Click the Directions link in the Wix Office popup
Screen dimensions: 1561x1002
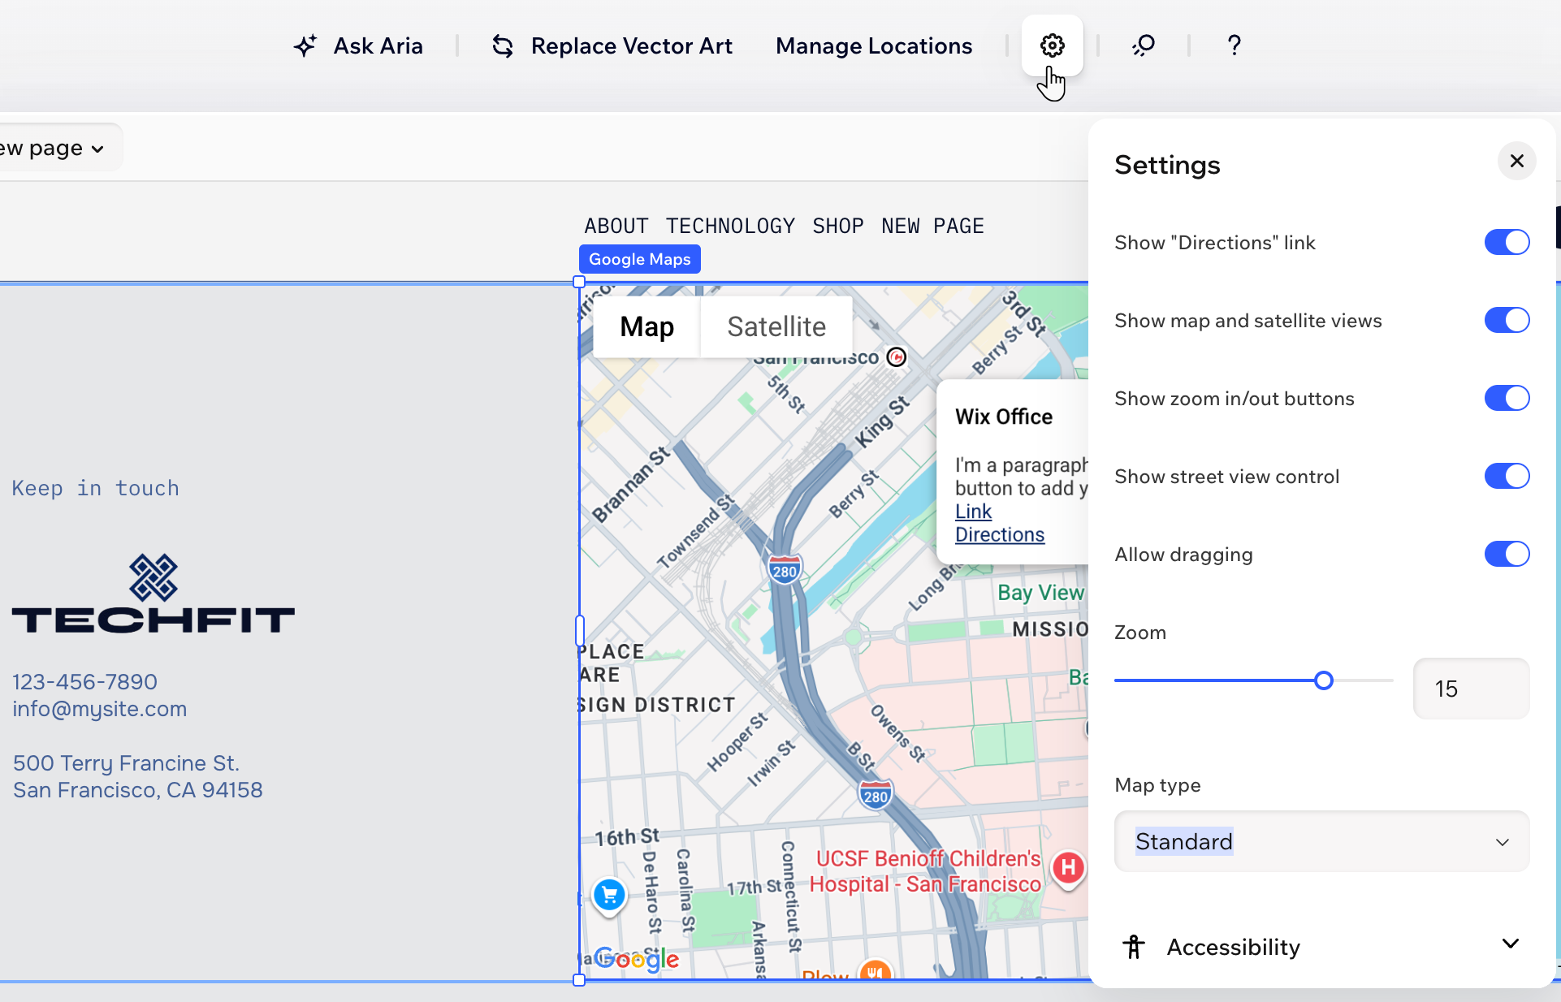coord(999,534)
